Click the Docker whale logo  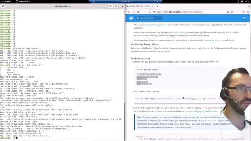(x=131, y=18)
